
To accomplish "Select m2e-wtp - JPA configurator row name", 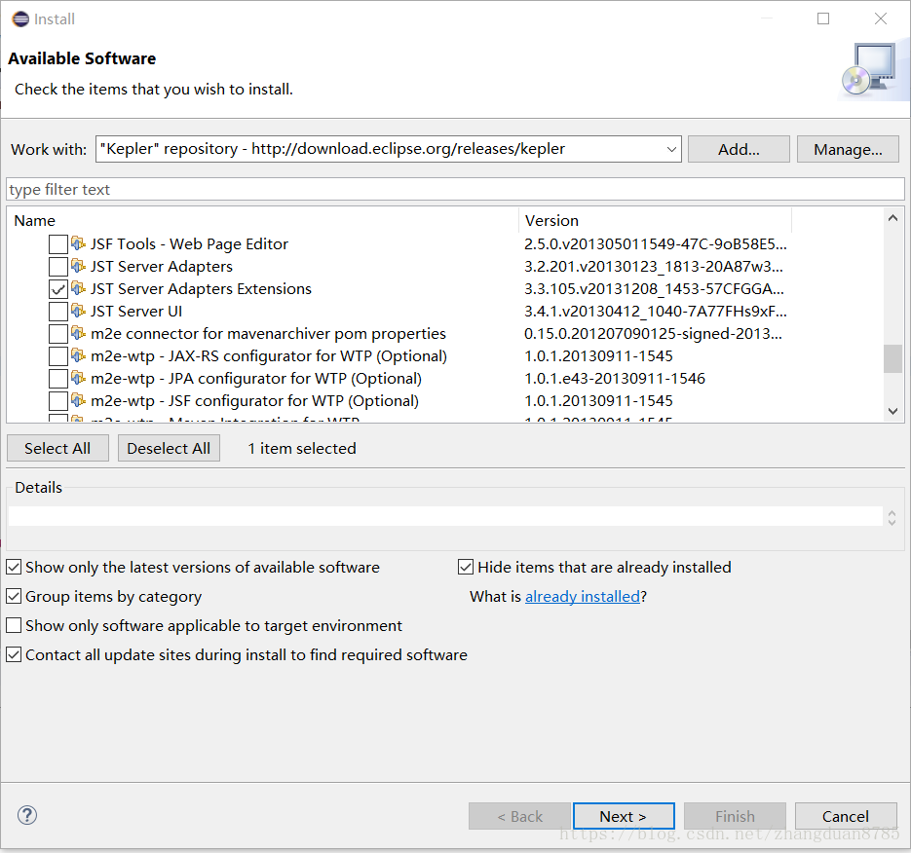I will pyautogui.click(x=256, y=379).
